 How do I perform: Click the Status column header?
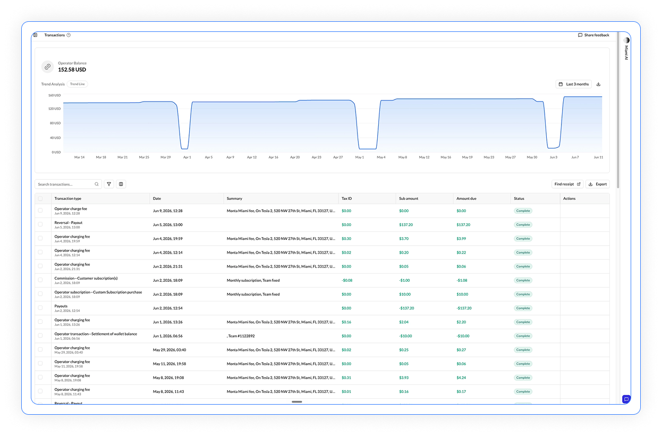[519, 198]
